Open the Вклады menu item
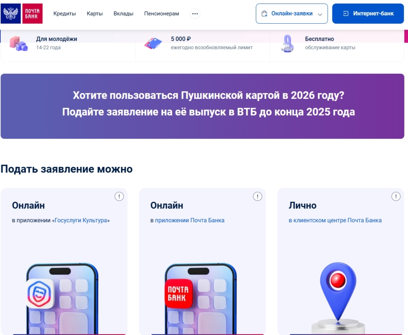Screen dimensions: 408x335 point(123,14)
